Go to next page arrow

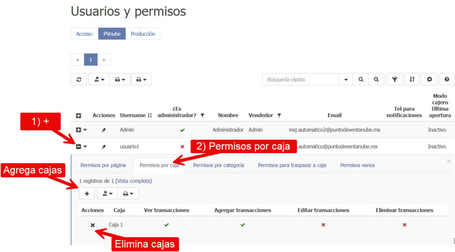click(104, 60)
